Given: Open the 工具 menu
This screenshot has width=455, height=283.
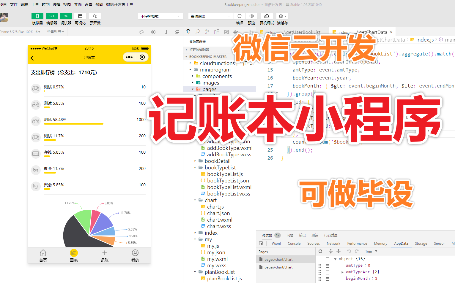Looking at the screenshot, I should click(35, 4).
